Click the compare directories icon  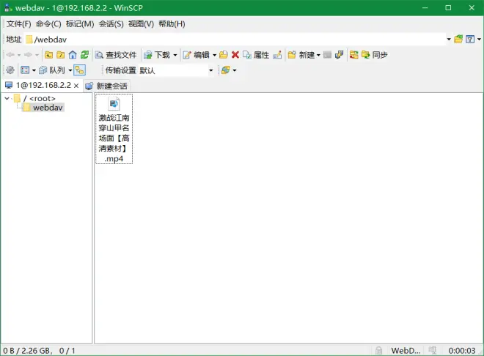tap(353, 55)
